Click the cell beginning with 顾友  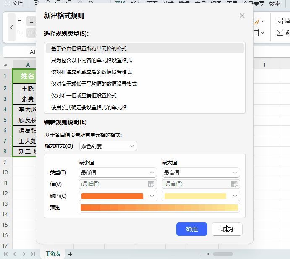(24, 120)
